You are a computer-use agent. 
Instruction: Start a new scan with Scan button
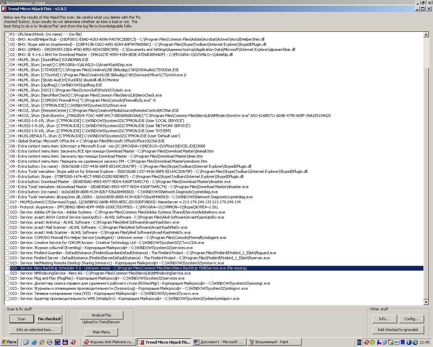pos(22,319)
